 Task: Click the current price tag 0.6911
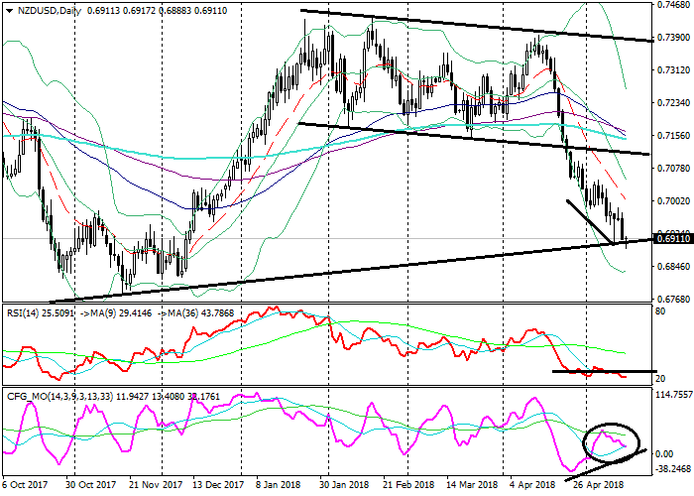click(x=673, y=239)
